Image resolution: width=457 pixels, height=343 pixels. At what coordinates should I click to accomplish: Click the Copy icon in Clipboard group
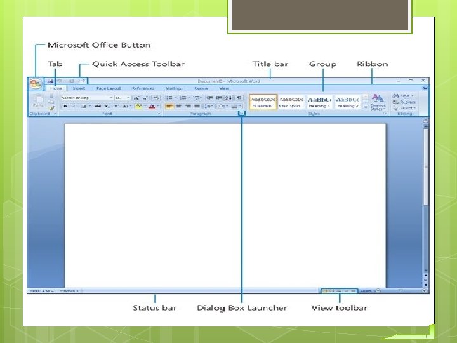coord(51,102)
